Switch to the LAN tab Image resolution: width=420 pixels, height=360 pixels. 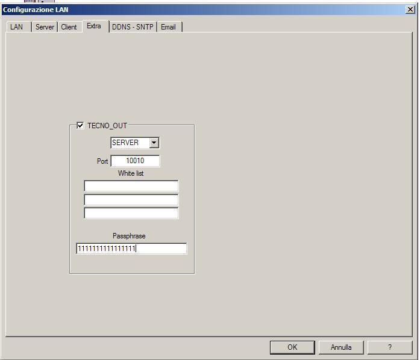[x=19, y=27]
